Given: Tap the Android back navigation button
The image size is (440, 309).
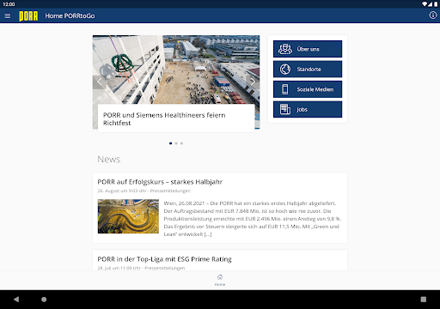Looking at the screenshot, I should [16, 300].
